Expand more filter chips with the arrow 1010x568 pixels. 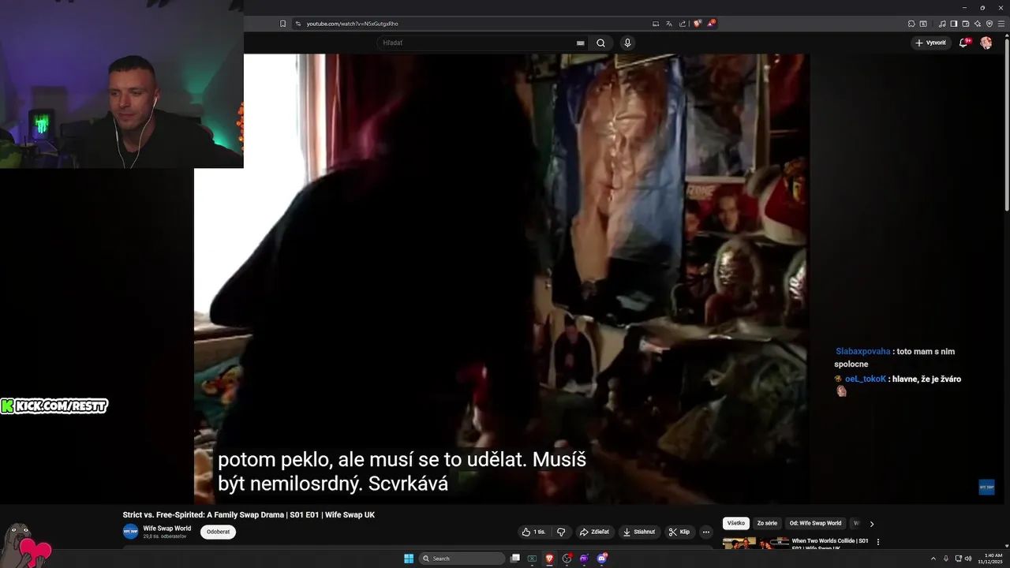click(x=872, y=523)
